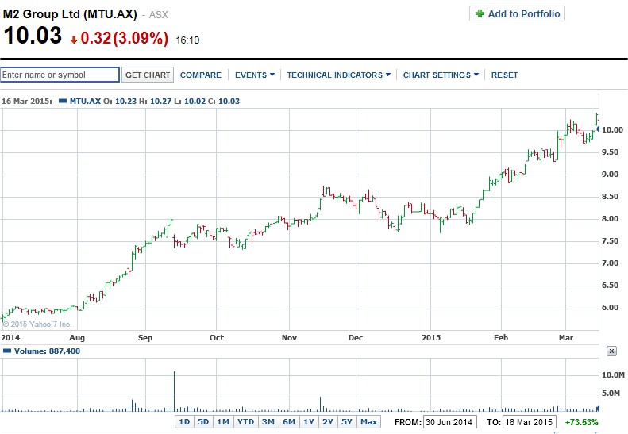Switch to the 1Y range
The width and height of the screenshot is (628, 434).
[x=308, y=421]
